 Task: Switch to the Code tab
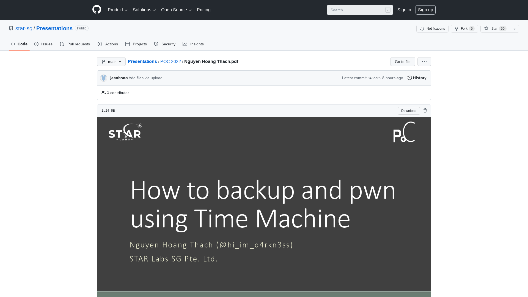click(19, 44)
